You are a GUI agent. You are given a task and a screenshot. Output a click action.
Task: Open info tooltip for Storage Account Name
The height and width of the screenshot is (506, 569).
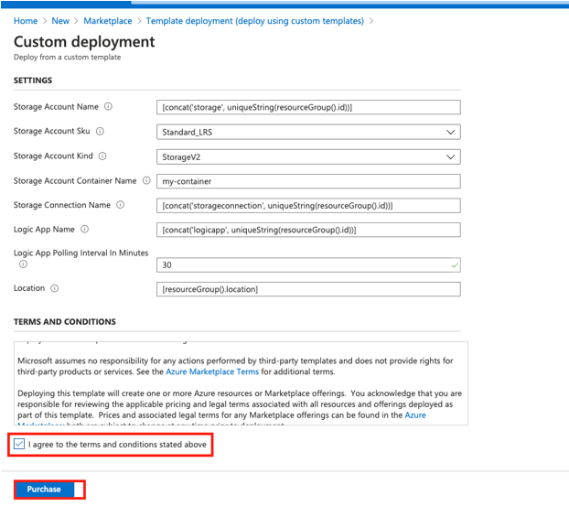(108, 107)
